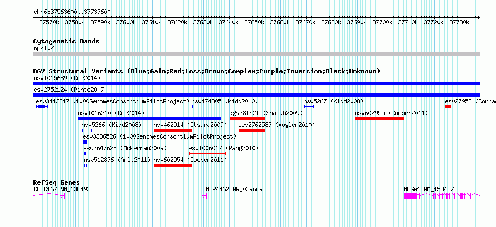This screenshot has height=227, width=496.
Task: Select the esv2762587 (Vogler2010) red bar
Action: (x=252, y=130)
